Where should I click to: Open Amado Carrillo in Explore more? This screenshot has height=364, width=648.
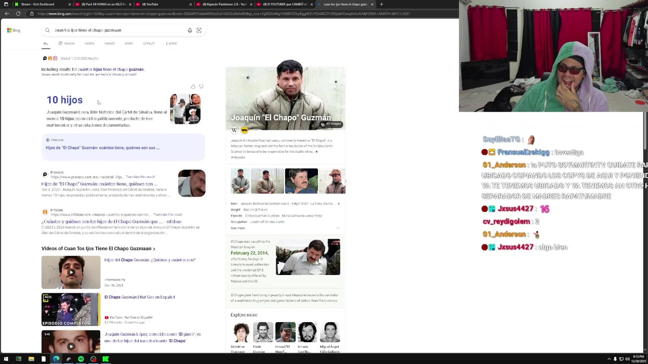coord(307,337)
